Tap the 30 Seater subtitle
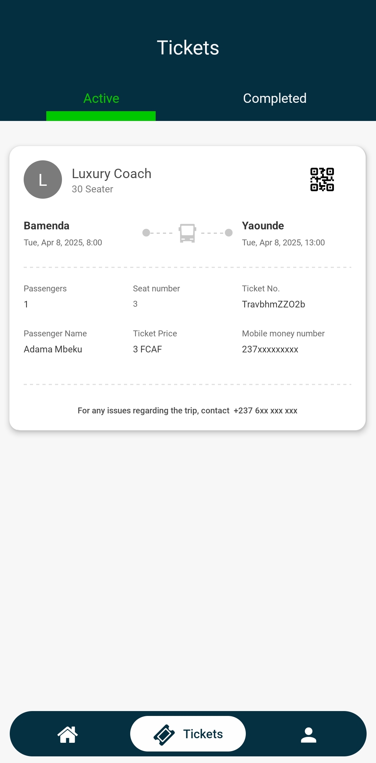376x763 pixels. pos(92,189)
